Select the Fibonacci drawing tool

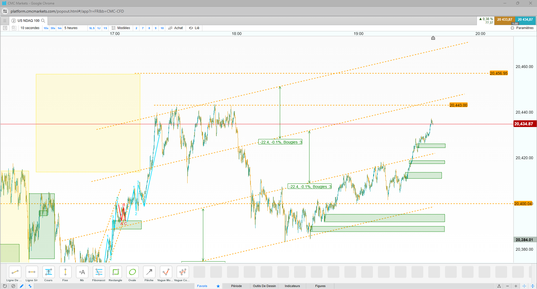coord(99,274)
